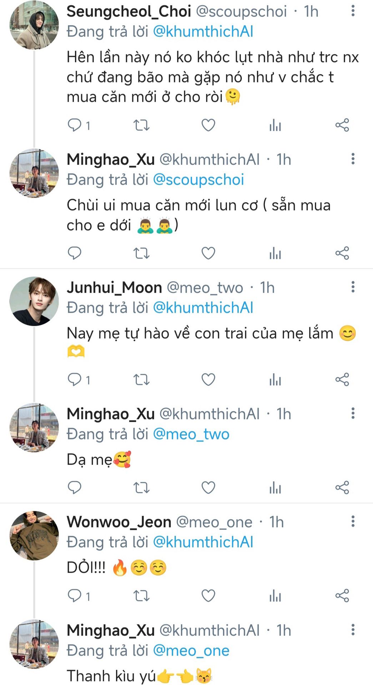Open Wonwoo_Jeon's profile avatar
The height and width of the screenshot is (685, 373).
coord(34,536)
